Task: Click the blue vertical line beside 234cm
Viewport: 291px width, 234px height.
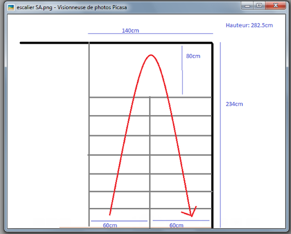Action: pyautogui.click(x=220, y=134)
